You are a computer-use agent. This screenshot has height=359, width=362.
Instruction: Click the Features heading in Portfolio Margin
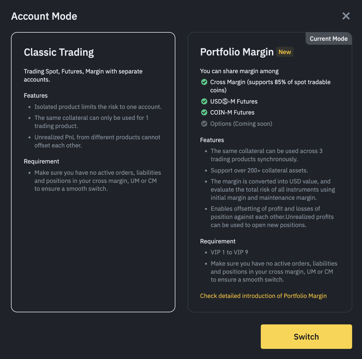tap(212, 140)
